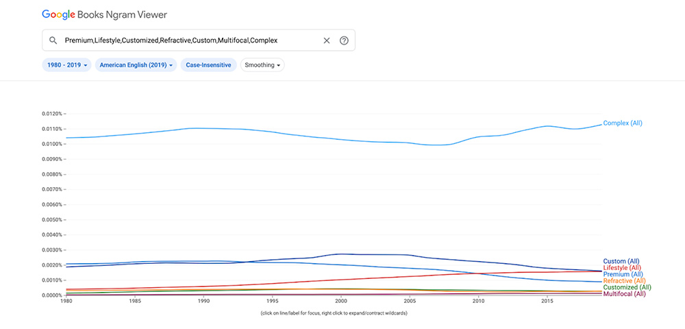Click the Multifocal (All) legend label
Viewport: 685px width, 329px height.
[x=624, y=294]
